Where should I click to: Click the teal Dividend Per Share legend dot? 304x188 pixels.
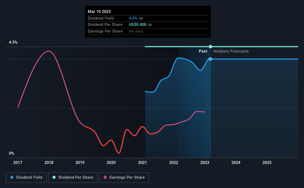tap(54, 177)
